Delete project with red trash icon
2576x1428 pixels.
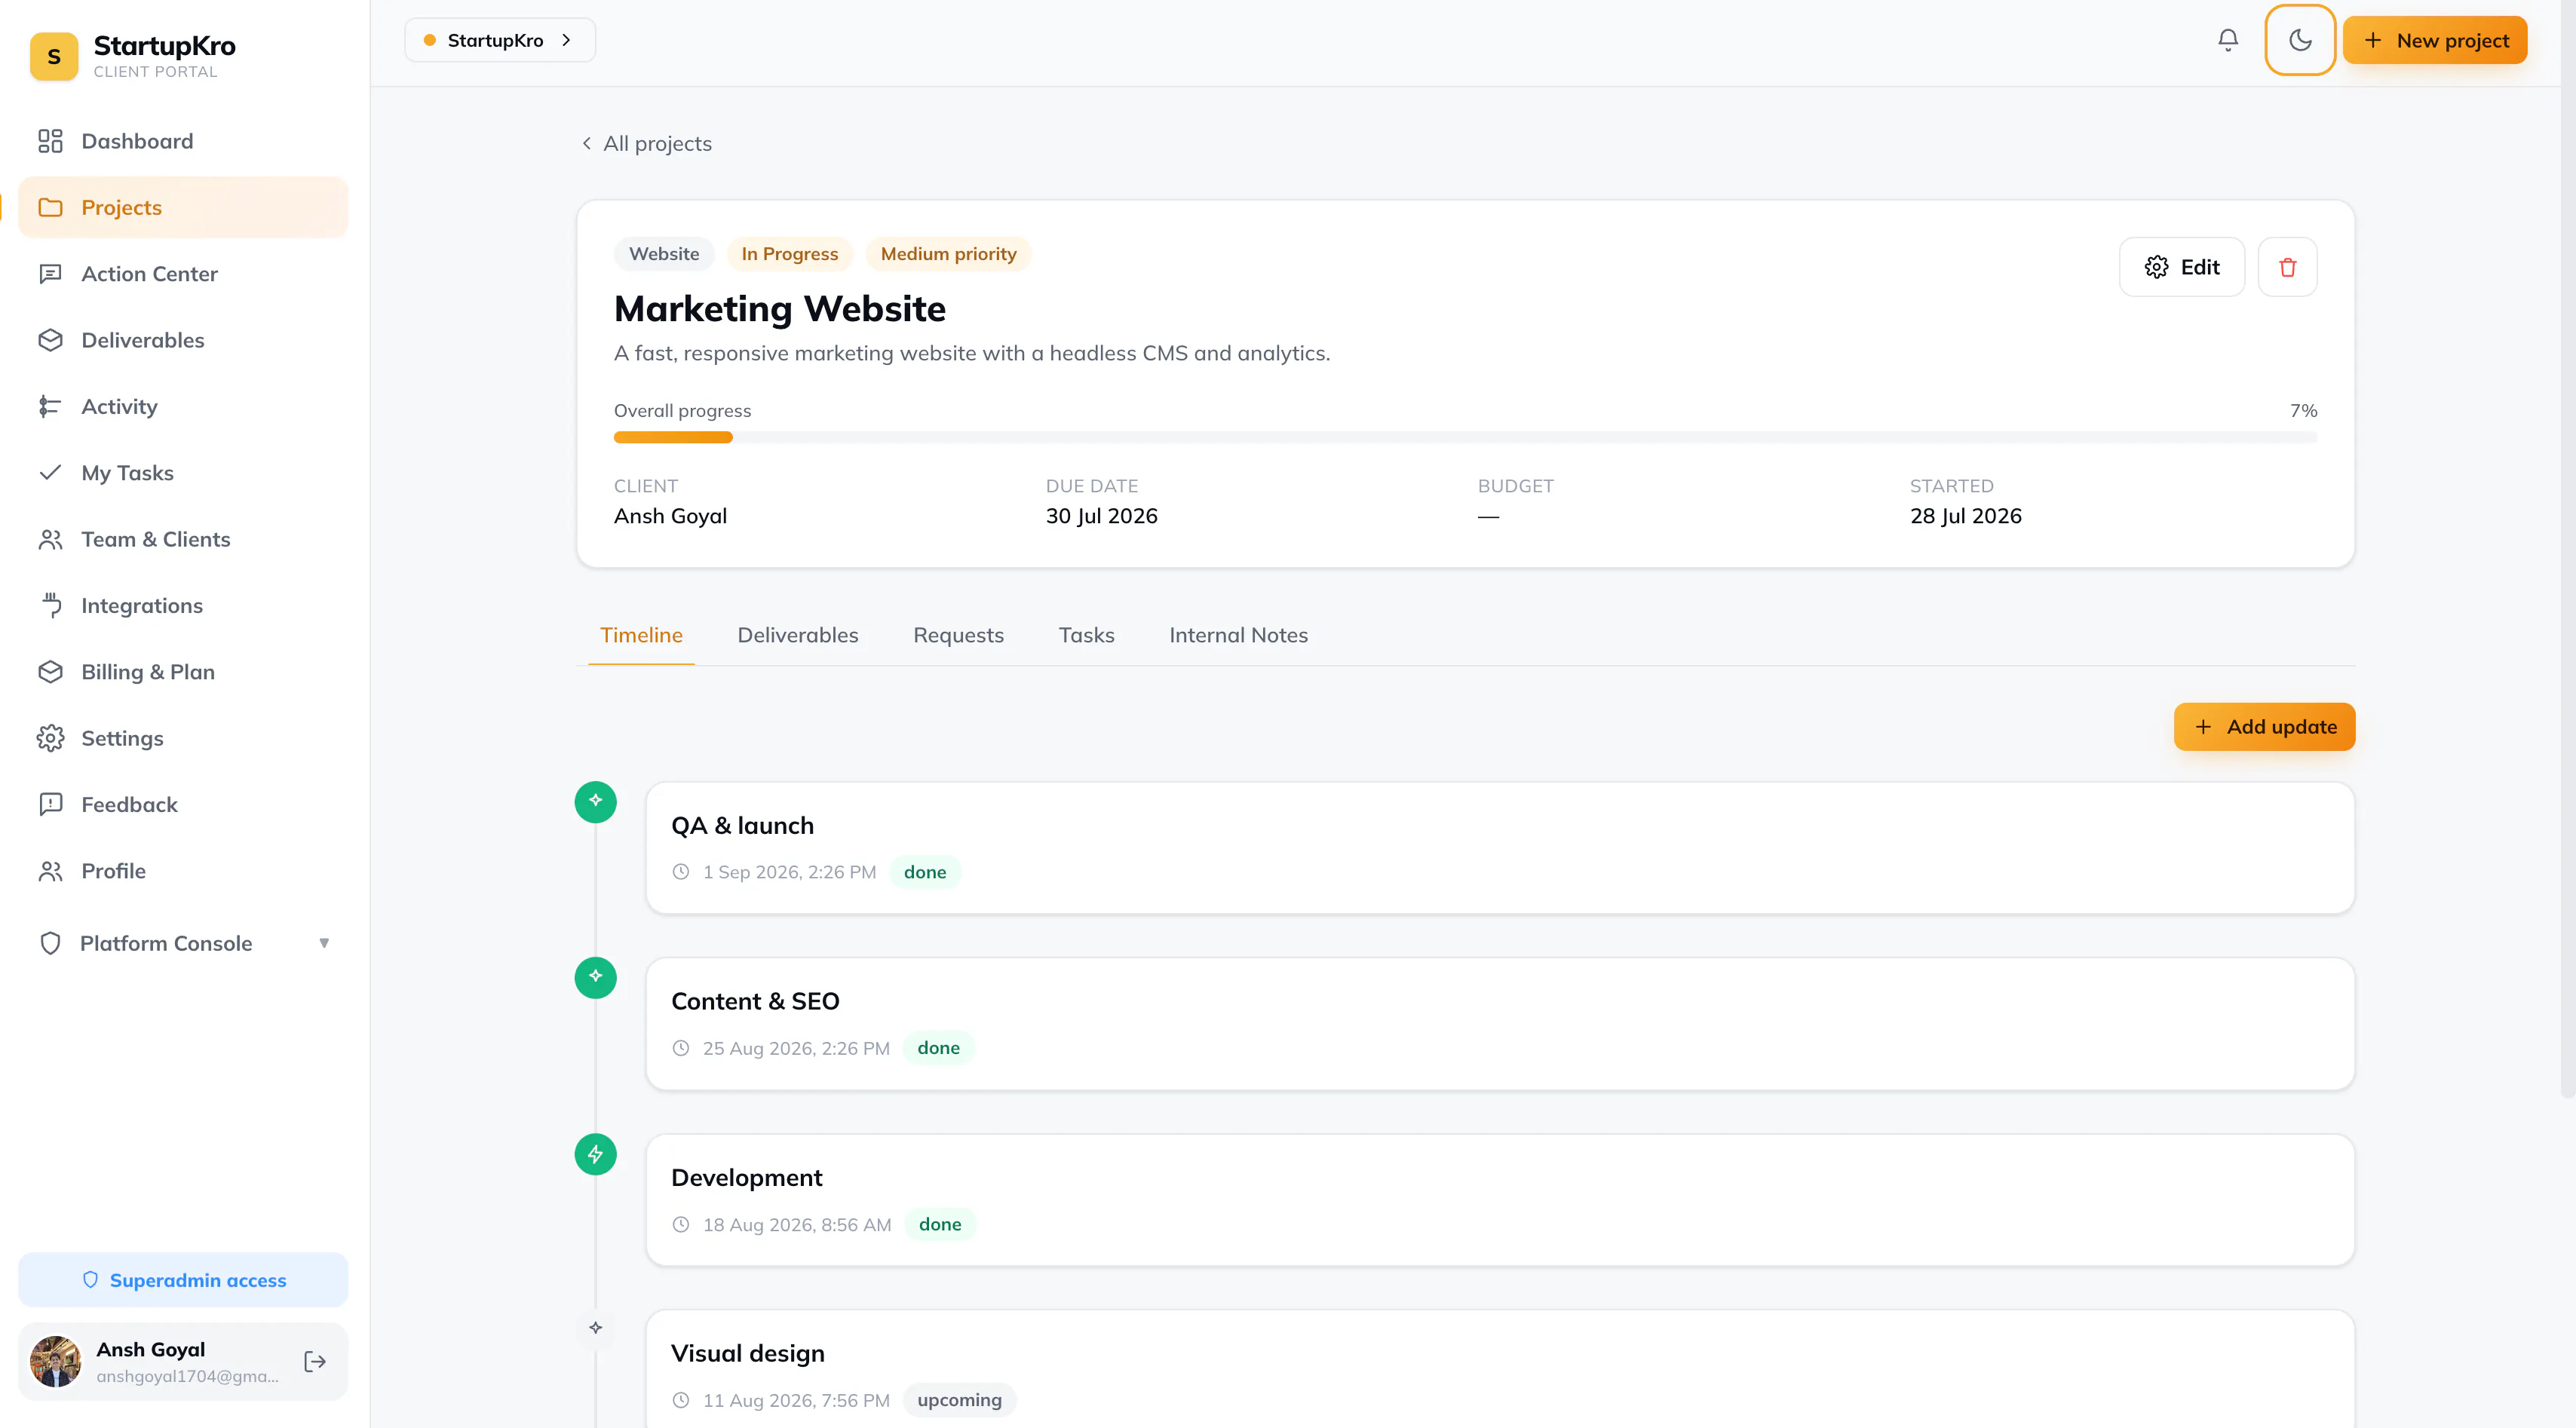point(2287,267)
